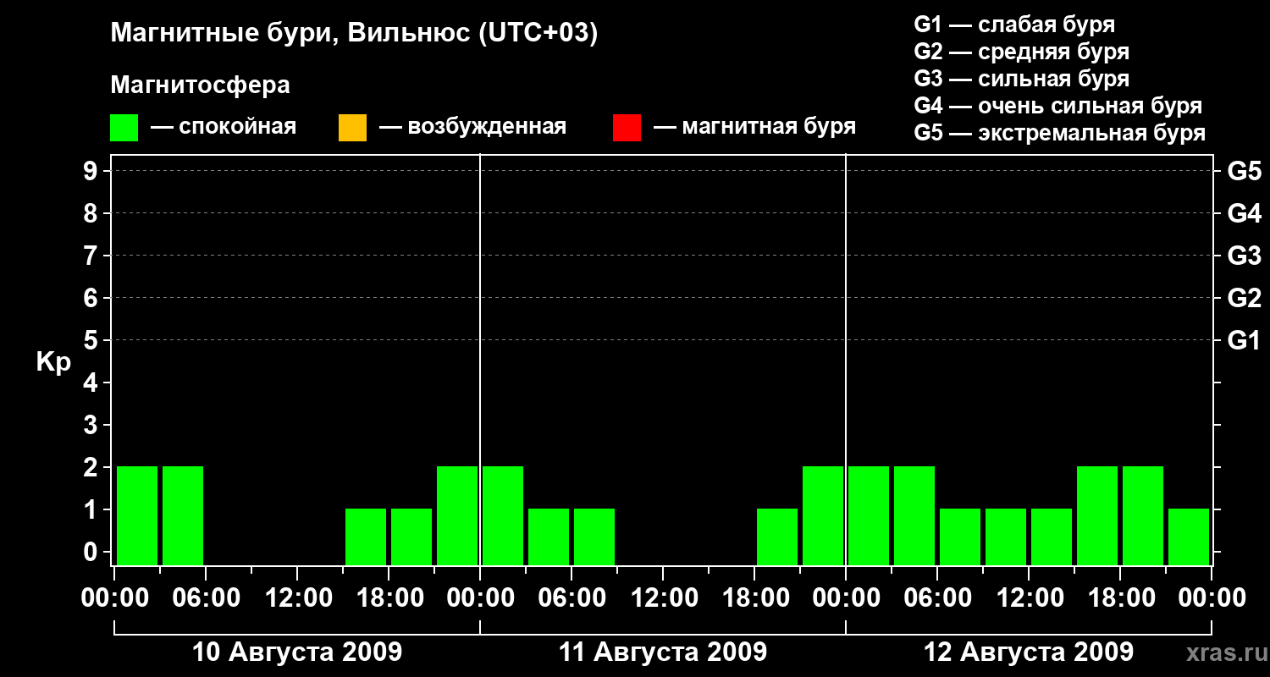Click the 'G3' label on the right axis

pos(1244,256)
